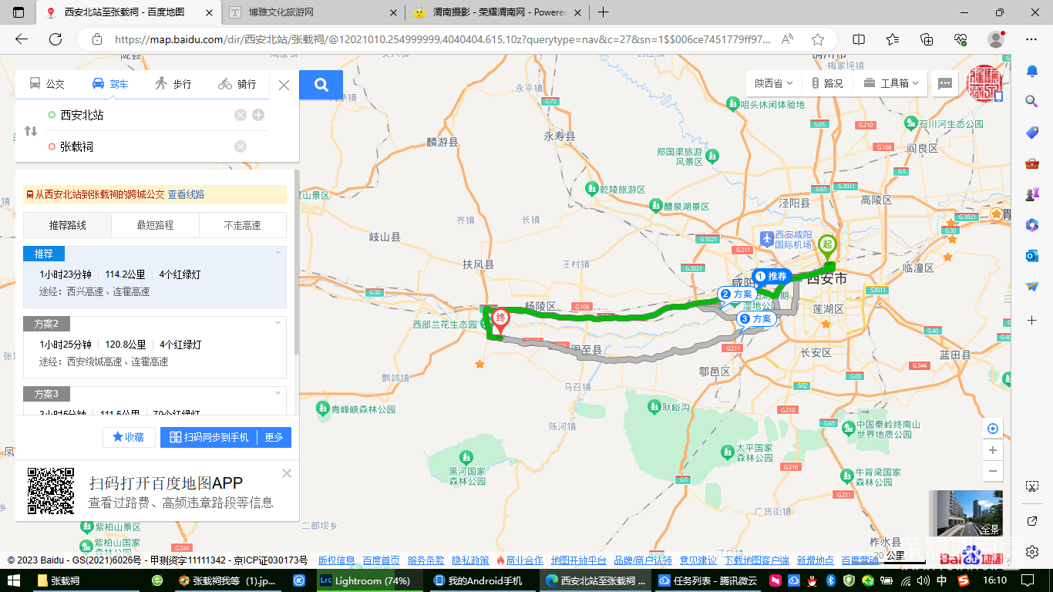Viewport: 1053px width, 592px height.
Task: Open the 全景 street view thumbnail
Action: click(x=966, y=513)
